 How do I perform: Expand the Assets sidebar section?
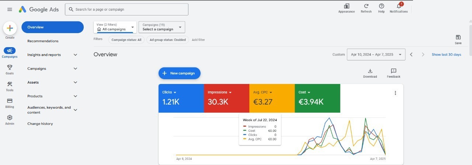point(75,82)
